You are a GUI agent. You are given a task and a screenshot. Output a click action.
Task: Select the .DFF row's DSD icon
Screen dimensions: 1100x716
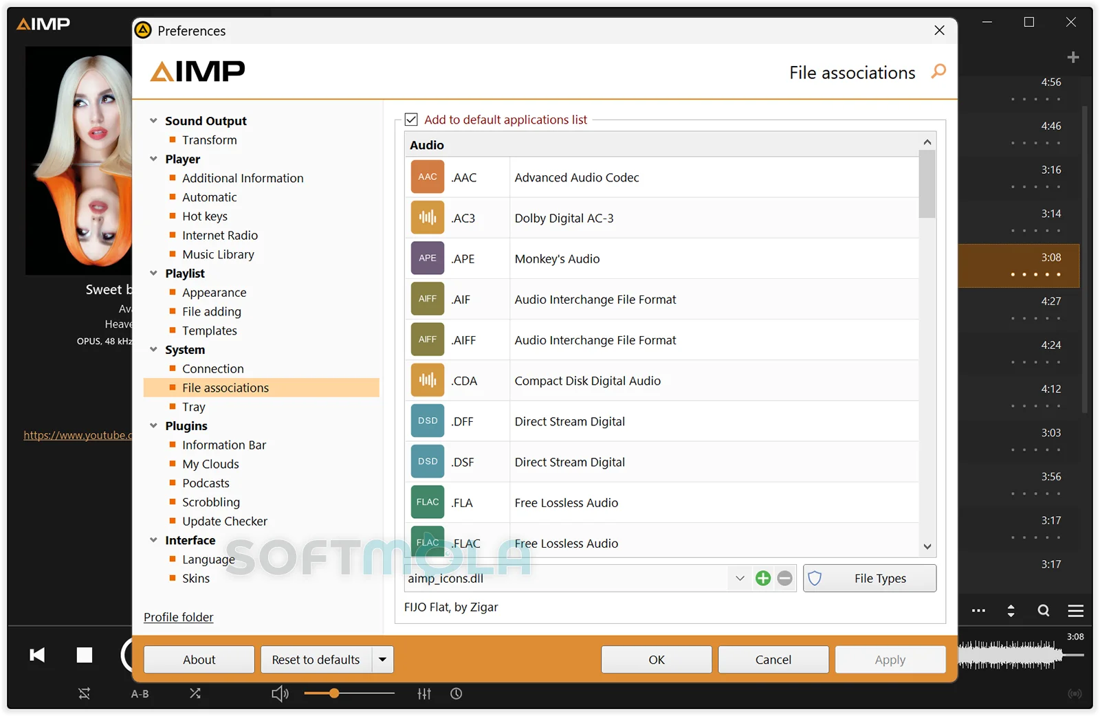tap(428, 421)
